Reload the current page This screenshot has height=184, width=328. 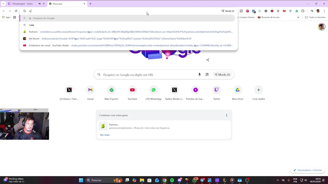(x=16, y=11)
